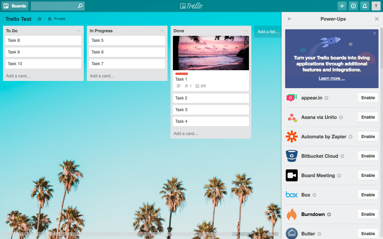The width and height of the screenshot is (383, 239).
Task: Enable the Burndown Power-Up
Action: (368, 214)
